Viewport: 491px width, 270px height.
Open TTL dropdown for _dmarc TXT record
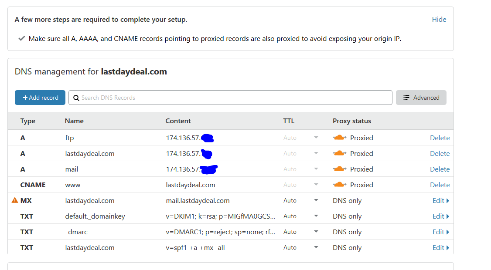[316, 232]
